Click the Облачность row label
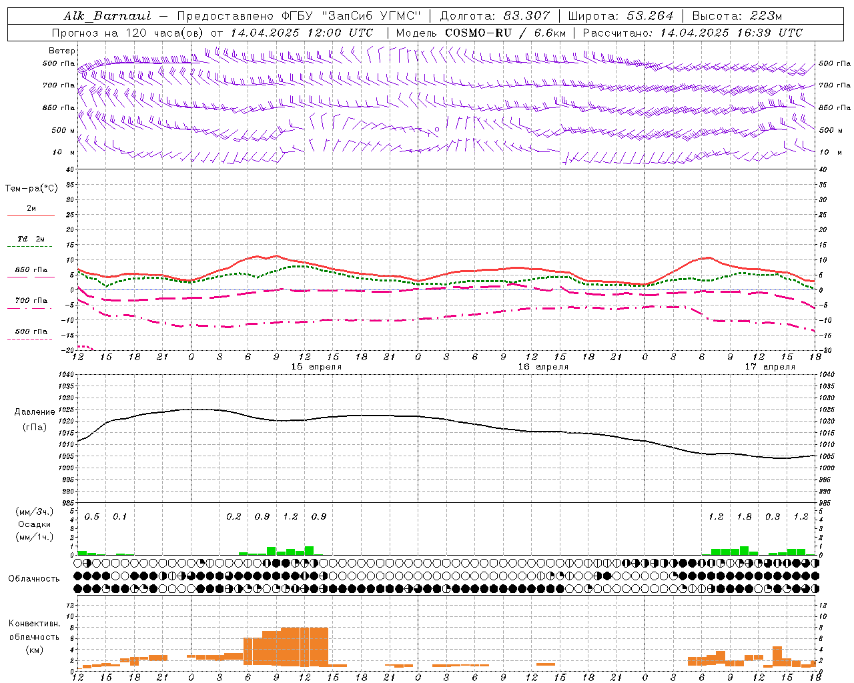The image size is (854, 683). (34, 579)
